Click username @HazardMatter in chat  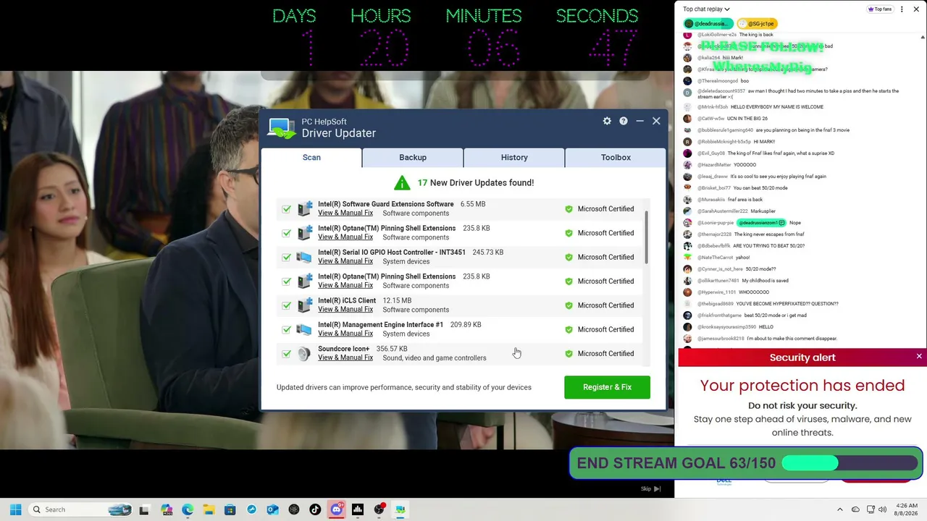tap(714, 165)
